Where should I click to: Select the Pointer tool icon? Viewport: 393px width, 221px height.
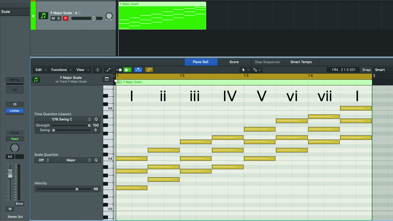click(x=243, y=70)
